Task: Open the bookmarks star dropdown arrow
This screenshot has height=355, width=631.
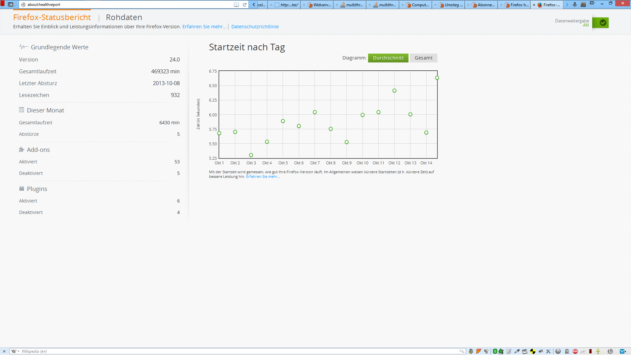Action: (x=15, y=5)
